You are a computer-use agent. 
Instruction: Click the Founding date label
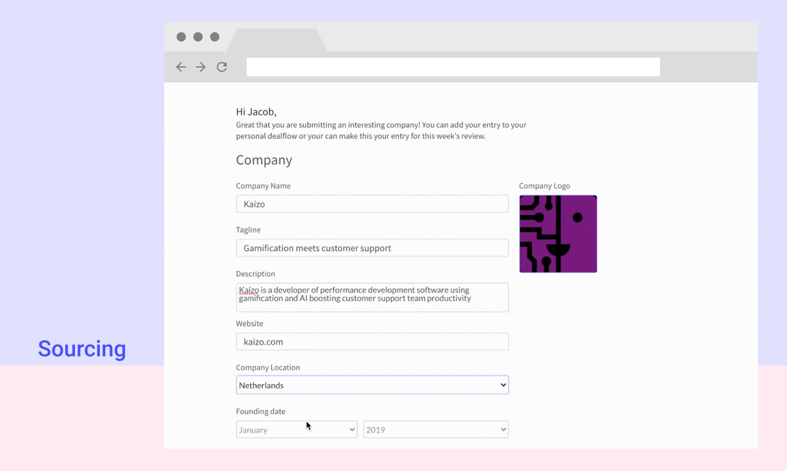coord(261,412)
